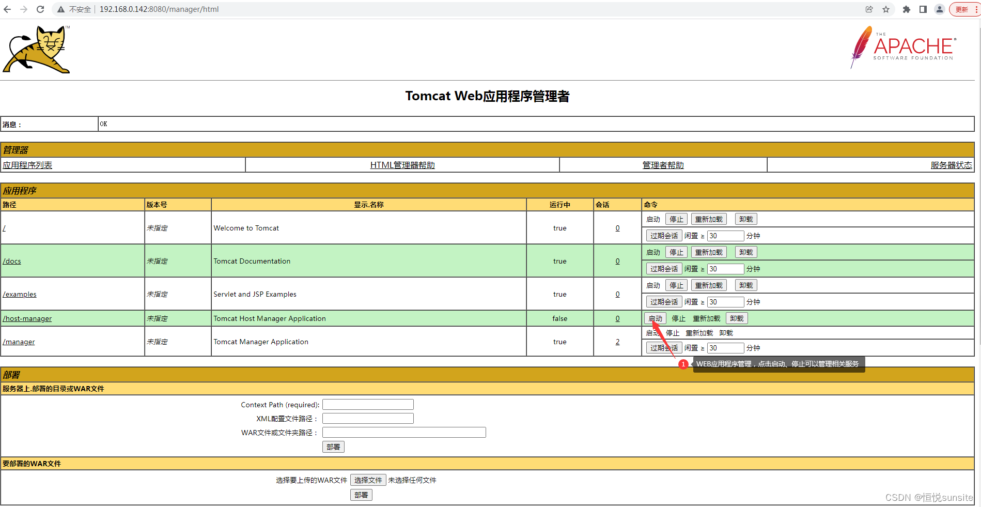Viewport: 981px width, 507px height.
Task: Click 部署 button under WAR file upload
Action: [x=361, y=495]
